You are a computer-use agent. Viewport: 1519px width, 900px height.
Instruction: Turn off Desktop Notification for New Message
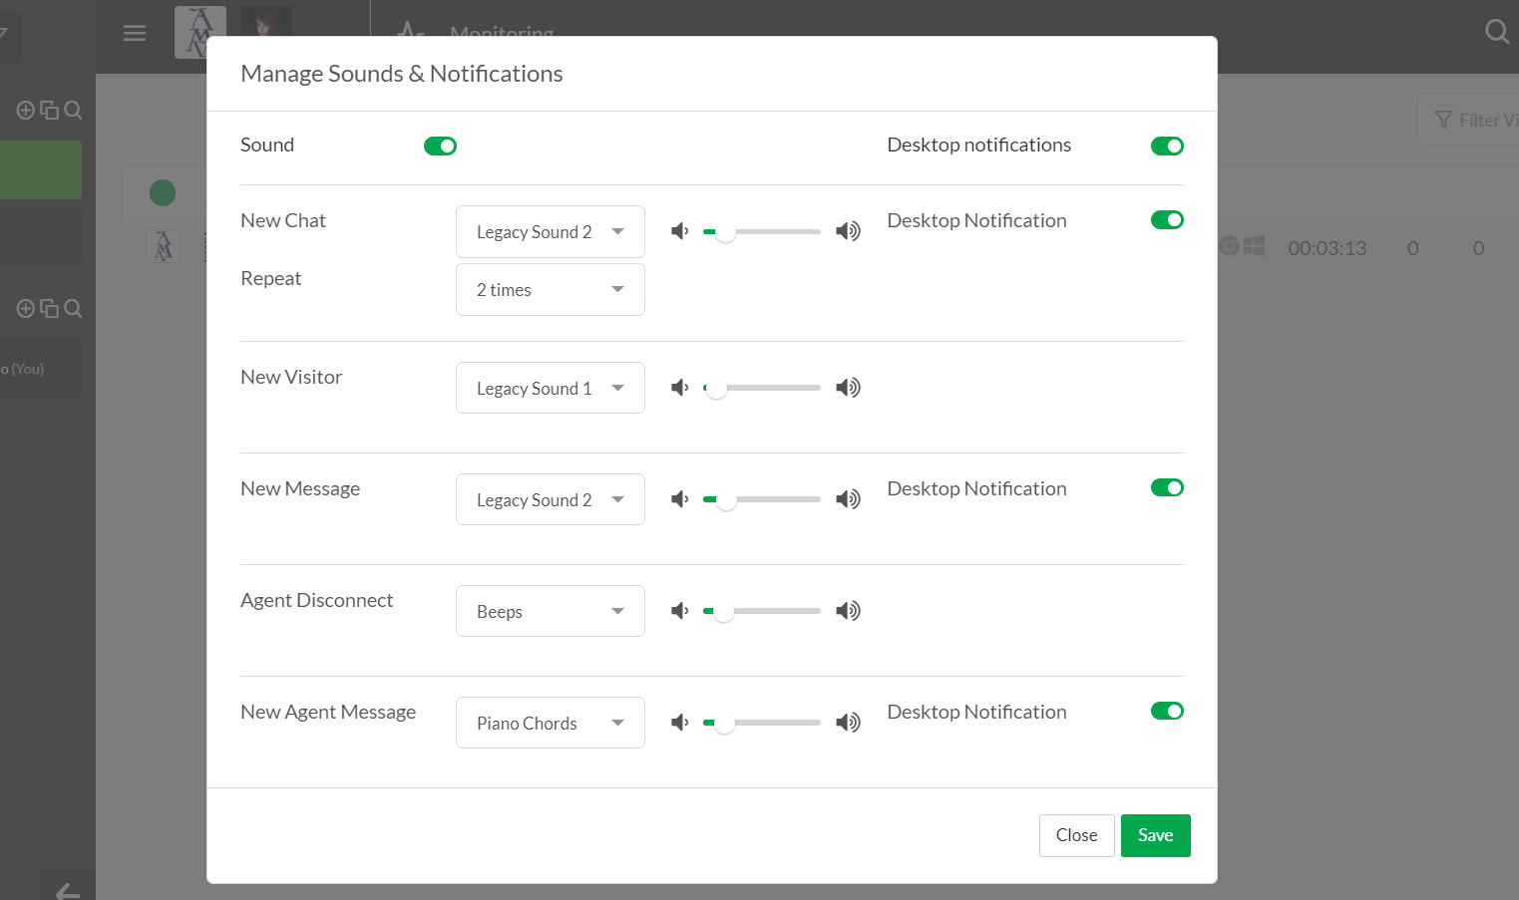pos(1167,487)
